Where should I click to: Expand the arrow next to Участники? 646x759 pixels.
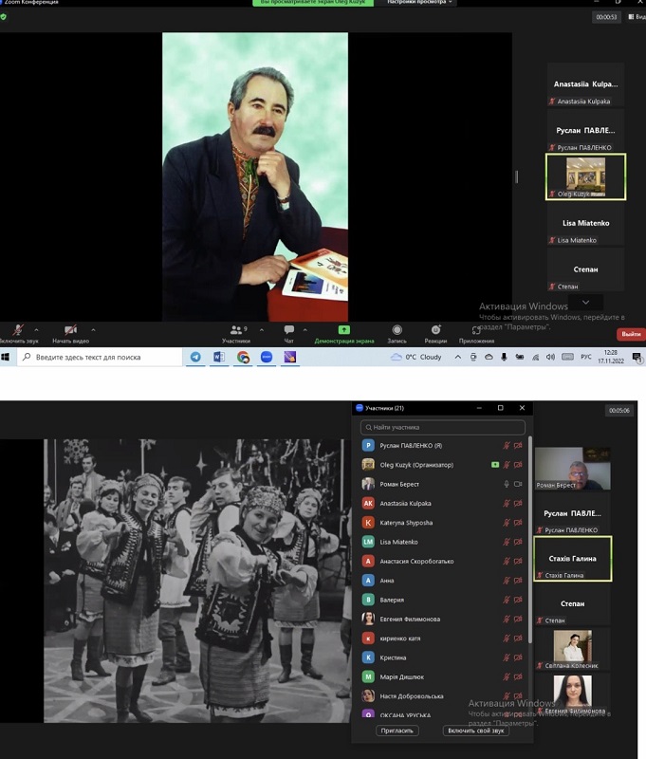click(262, 330)
